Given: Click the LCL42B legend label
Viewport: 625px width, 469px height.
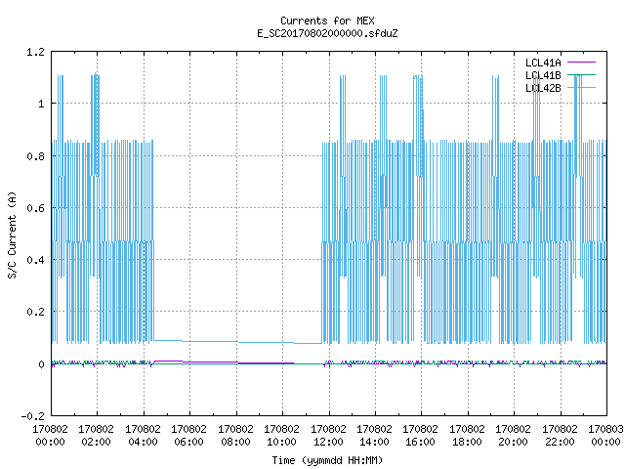Looking at the screenshot, I should (543, 88).
